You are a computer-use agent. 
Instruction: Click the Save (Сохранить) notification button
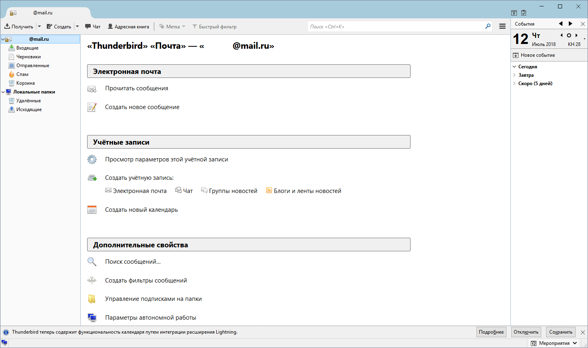click(560, 332)
